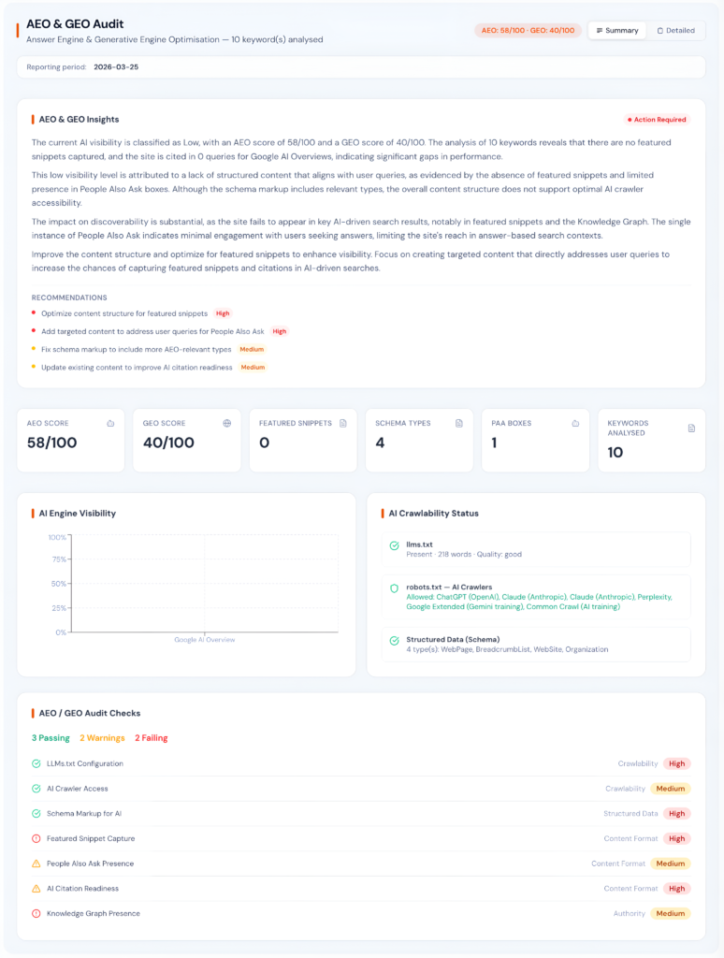Switch to the Summary tab

pyautogui.click(x=616, y=30)
